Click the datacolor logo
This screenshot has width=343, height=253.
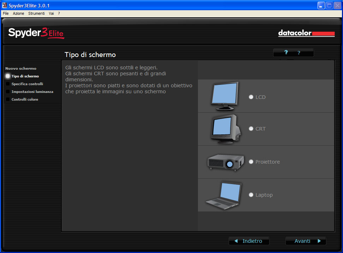click(x=306, y=33)
